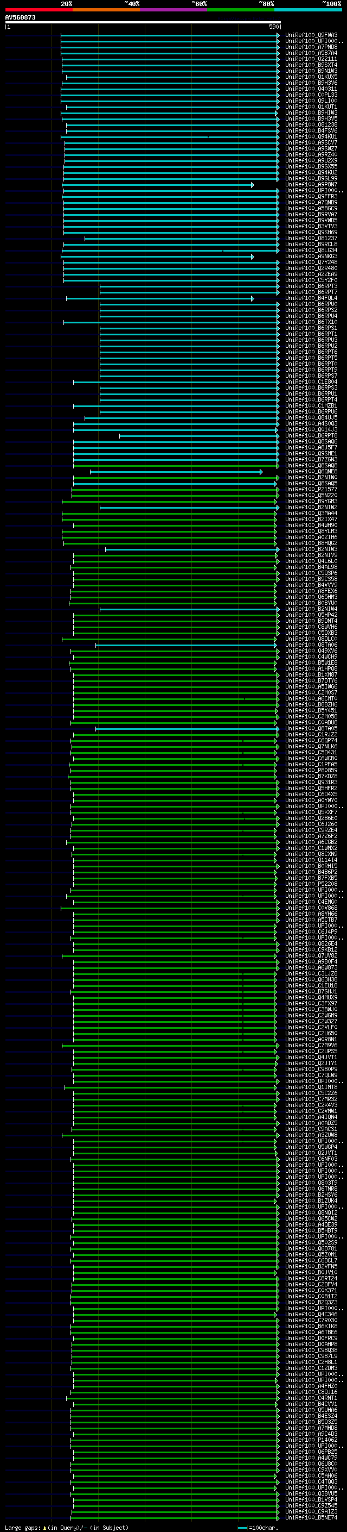This screenshot has width=347, height=1532.
Task: Click the cyan alignment bar for UniRef100_Q6QNE8
Action: (176, 472)
